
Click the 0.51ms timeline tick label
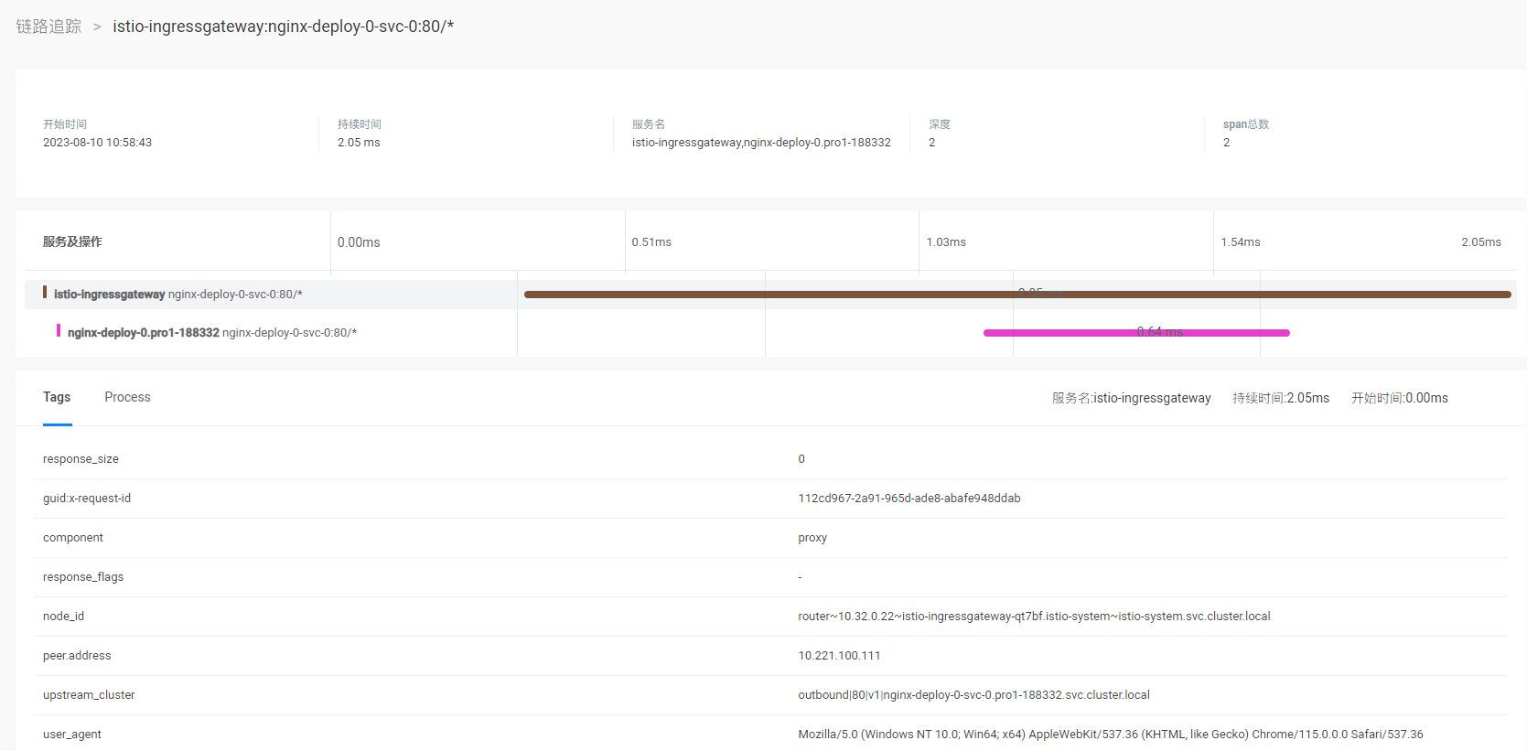click(x=651, y=242)
